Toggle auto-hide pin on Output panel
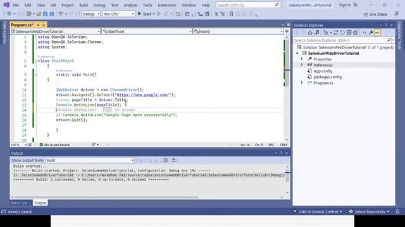This screenshot has height=227, width=405. (x=281, y=153)
